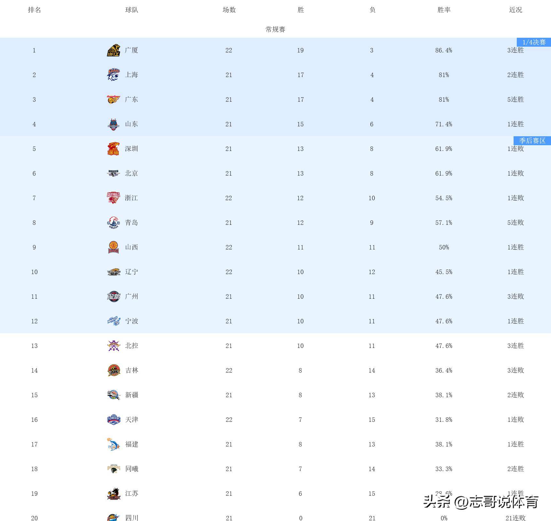Screen dimensions: 551x521
Task: Click the 吉林 team logo
Action: (113, 370)
